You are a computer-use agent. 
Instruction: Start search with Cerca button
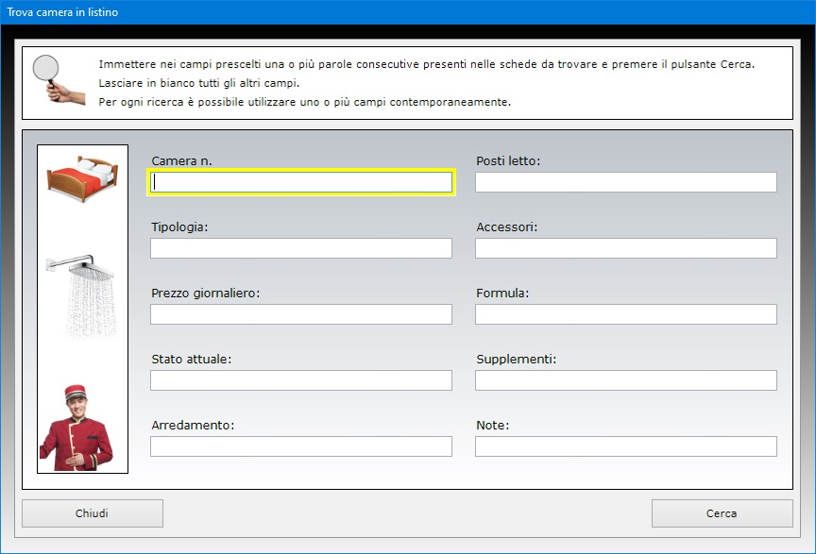[722, 513]
